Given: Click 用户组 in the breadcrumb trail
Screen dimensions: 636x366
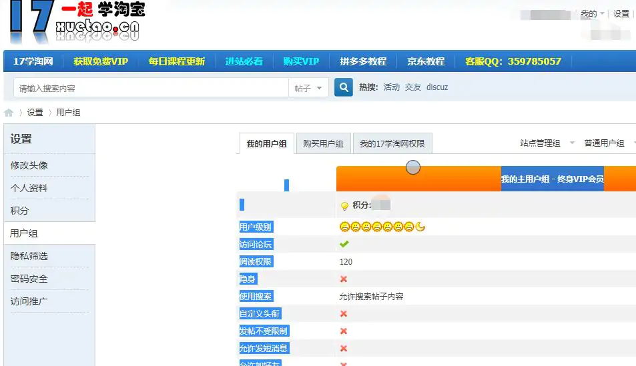Looking at the screenshot, I should (x=68, y=113).
